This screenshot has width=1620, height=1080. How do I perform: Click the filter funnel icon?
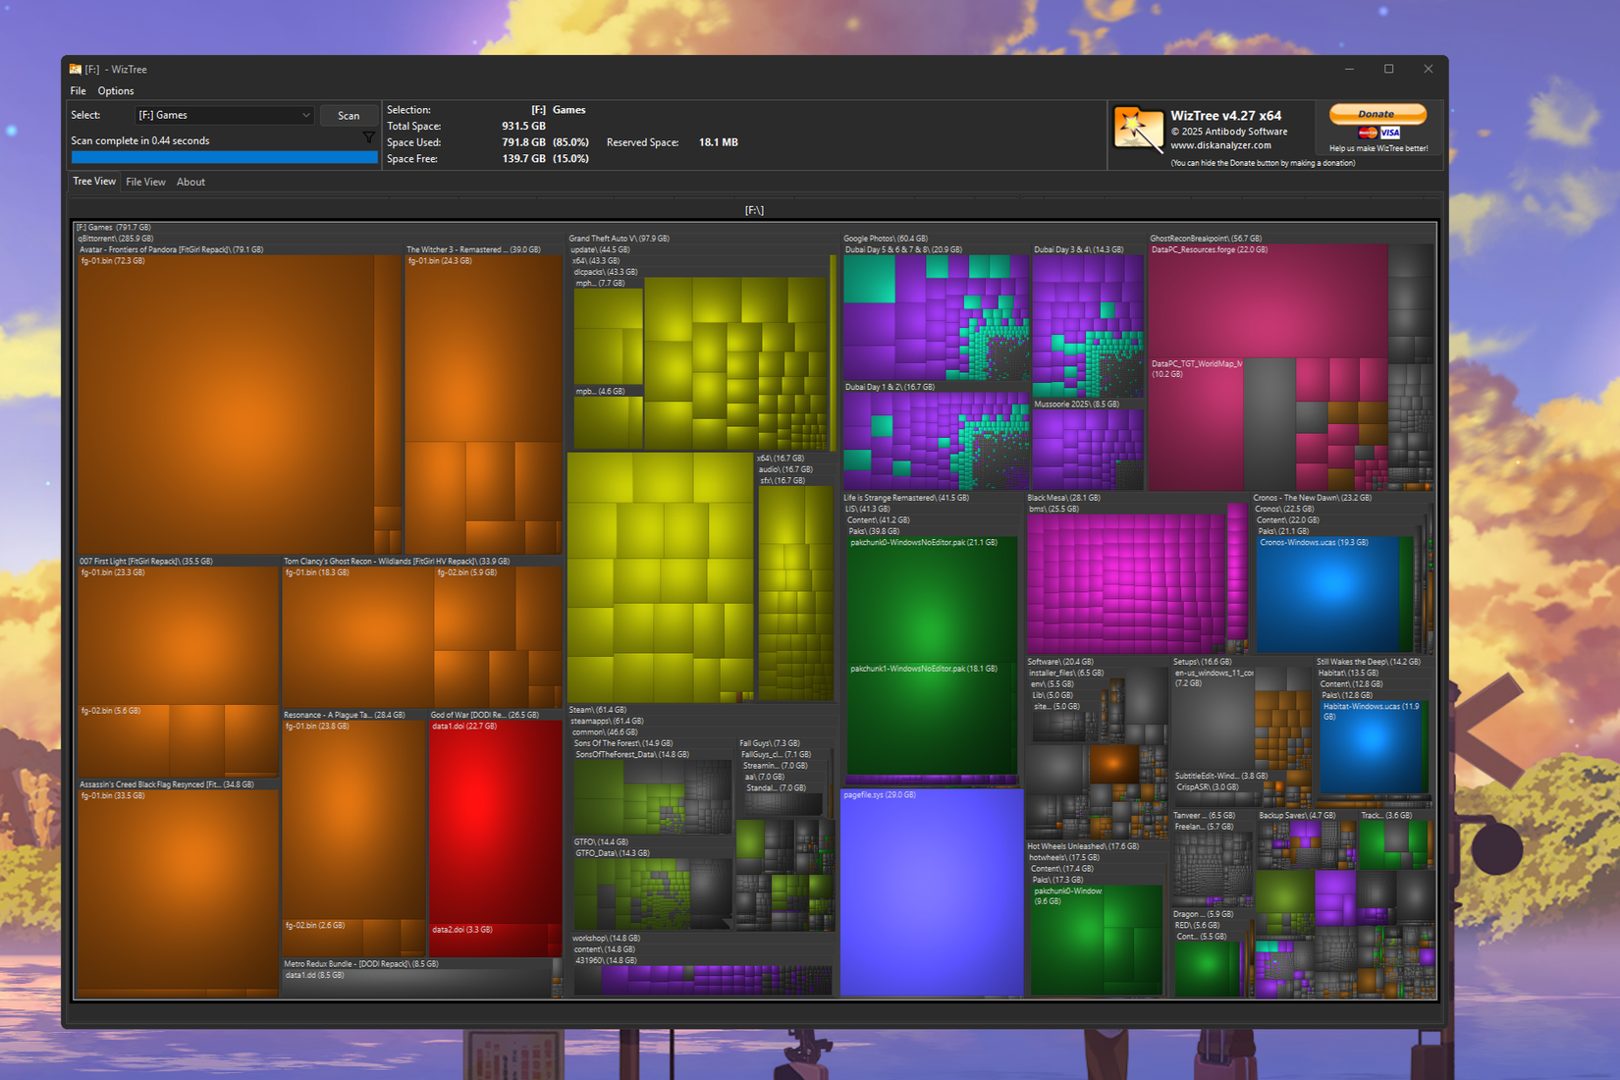point(369,137)
